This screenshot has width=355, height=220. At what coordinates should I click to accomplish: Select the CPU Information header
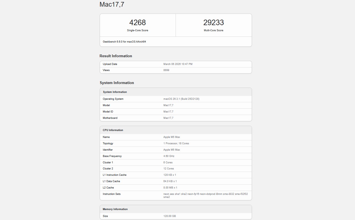113,130
